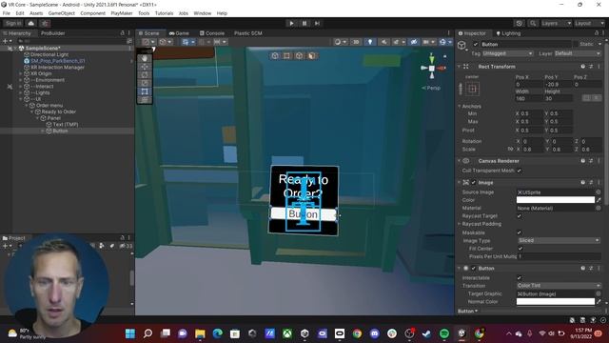Screen dimensions: 609x343
Task: Select the Hand view tool
Action: pyautogui.click(x=145, y=58)
